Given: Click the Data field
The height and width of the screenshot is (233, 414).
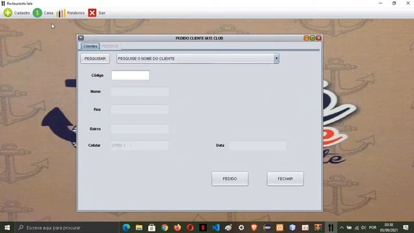Looking at the screenshot, I should (x=257, y=145).
